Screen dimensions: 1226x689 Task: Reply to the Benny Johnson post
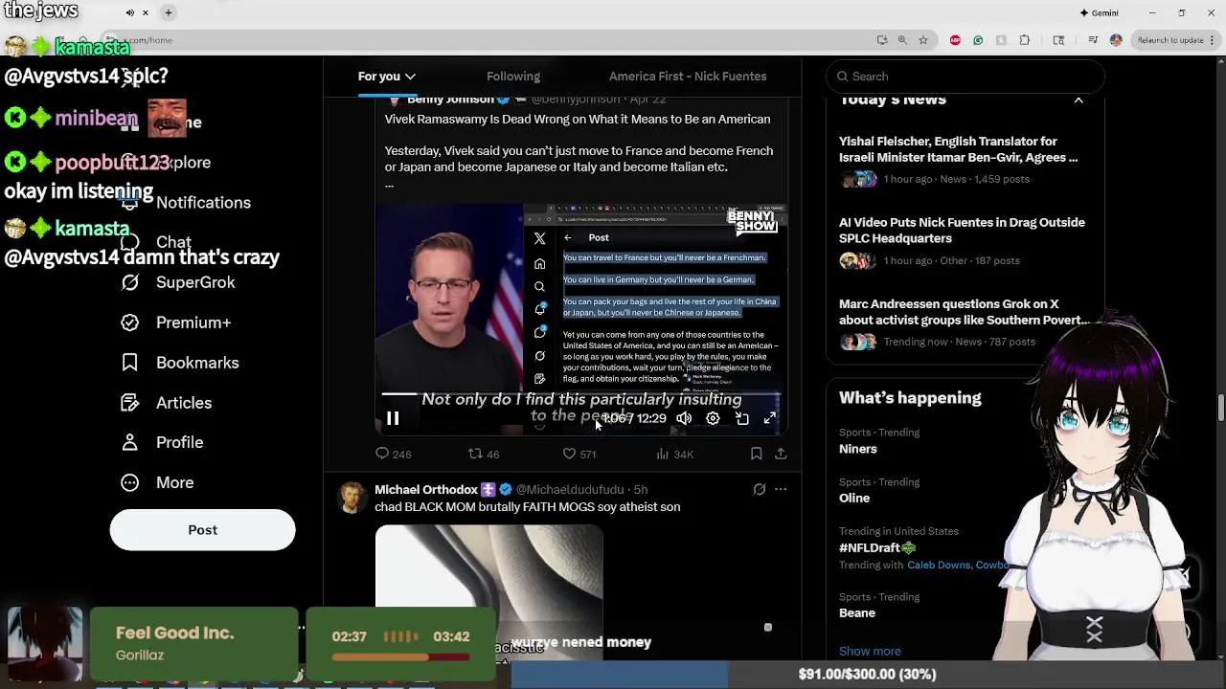point(394,455)
